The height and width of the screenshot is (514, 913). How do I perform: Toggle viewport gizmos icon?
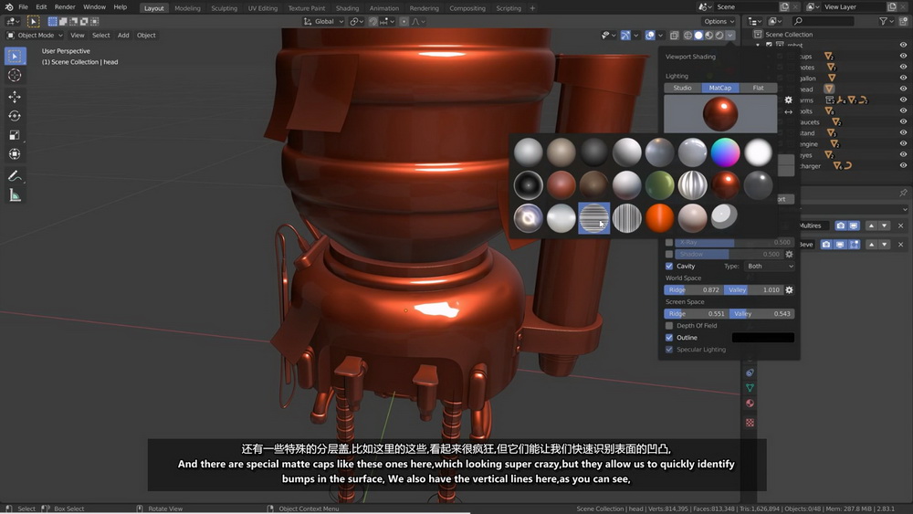625,36
